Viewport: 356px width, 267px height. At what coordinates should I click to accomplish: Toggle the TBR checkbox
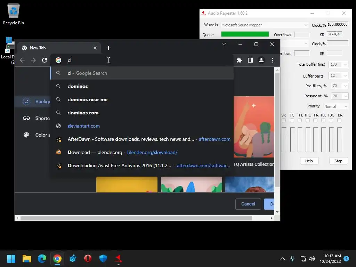click(339, 120)
